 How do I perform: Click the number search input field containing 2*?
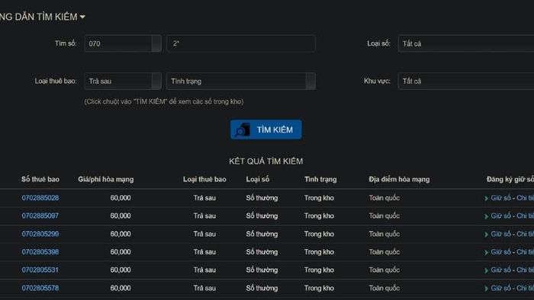click(x=241, y=43)
